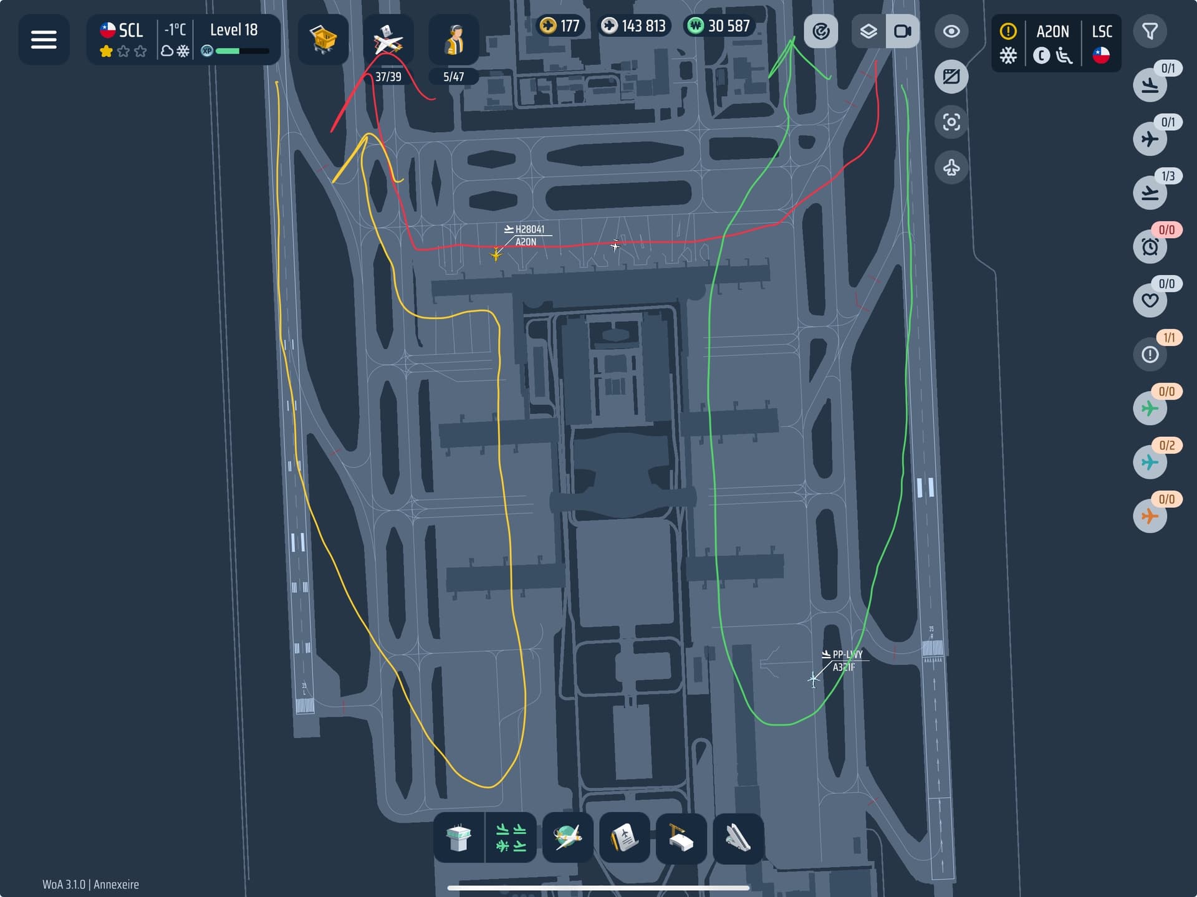Open the runway icon in bottom bar
Screen dimensions: 1197x897
tap(738, 838)
